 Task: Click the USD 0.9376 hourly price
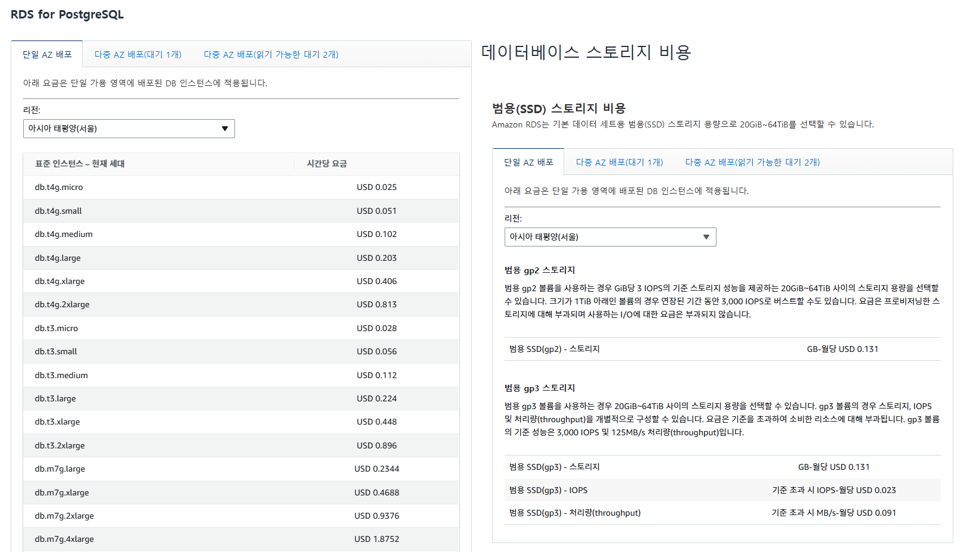point(377,516)
